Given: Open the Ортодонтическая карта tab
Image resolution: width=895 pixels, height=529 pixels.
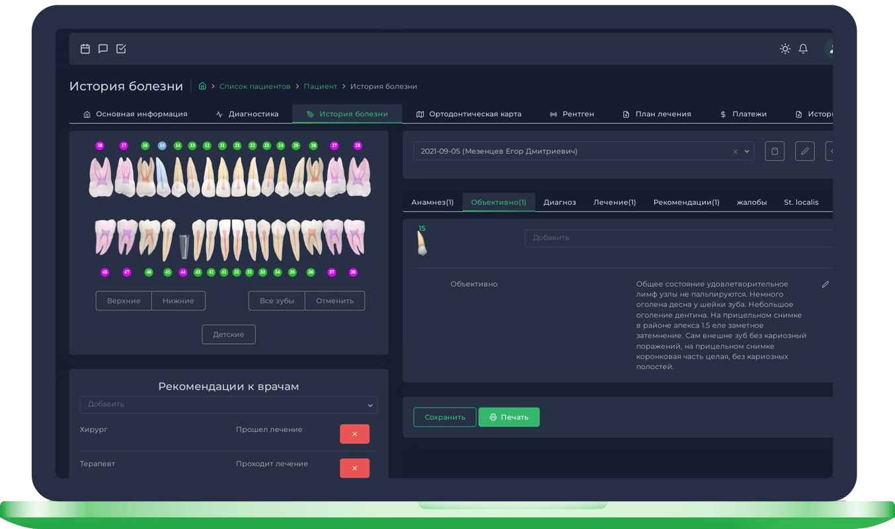Looking at the screenshot, I should point(469,114).
